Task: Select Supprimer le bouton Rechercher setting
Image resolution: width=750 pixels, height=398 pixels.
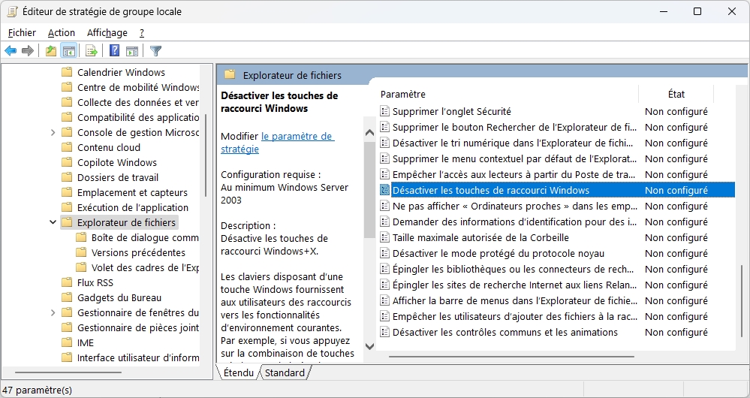Action: pyautogui.click(x=515, y=127)
